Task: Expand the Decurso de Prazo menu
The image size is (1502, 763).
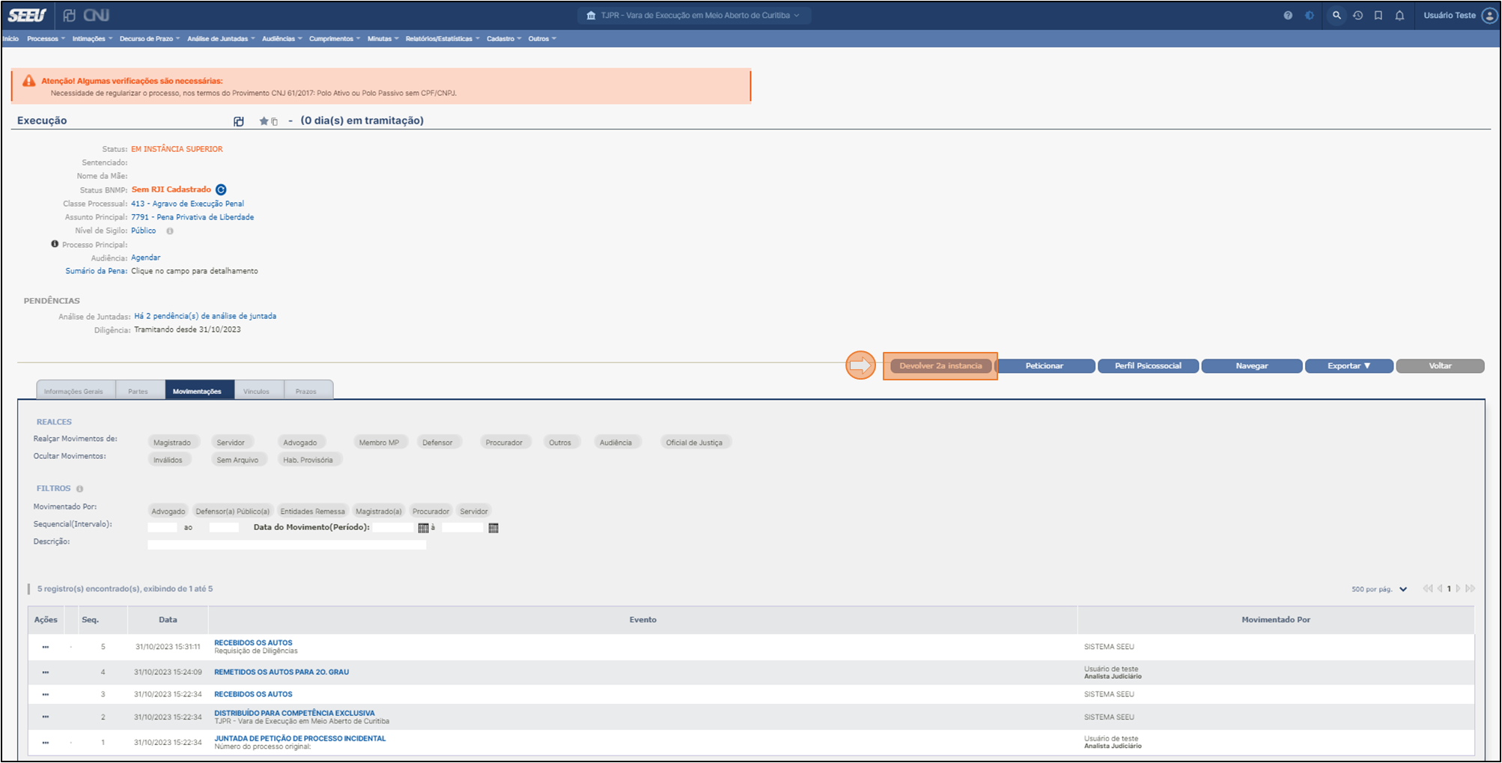Action: (x=150, y=39)
